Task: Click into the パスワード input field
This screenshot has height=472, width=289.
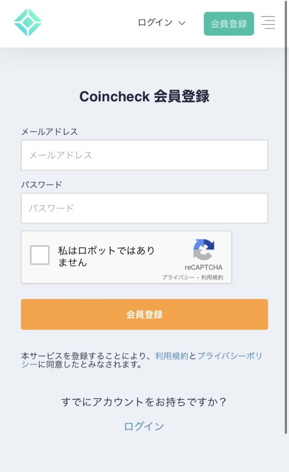Action: 144,208
